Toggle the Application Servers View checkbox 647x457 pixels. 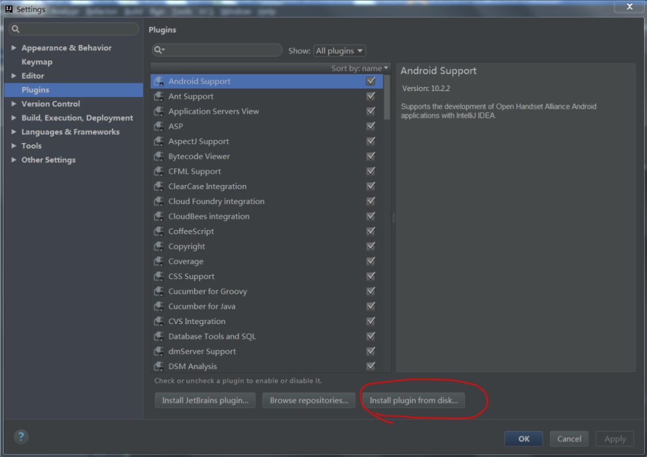coord(371,111)
